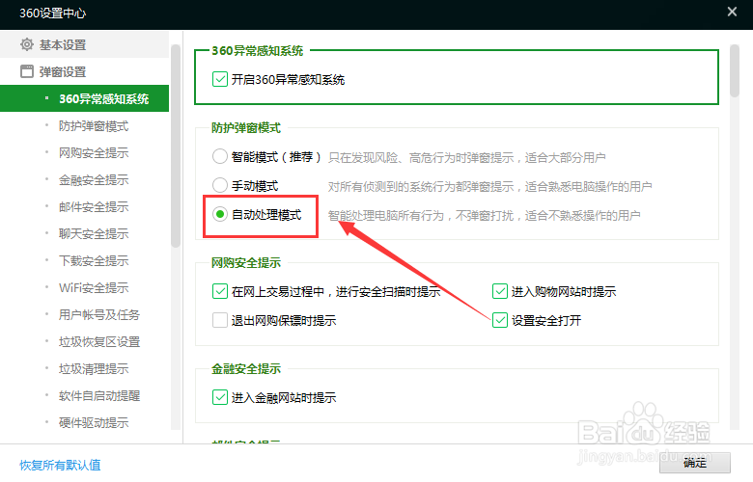This screenshot has width=753, height=482.
Task: Click the sidebar vertical scrollbar
Action: tap(176, 147)
